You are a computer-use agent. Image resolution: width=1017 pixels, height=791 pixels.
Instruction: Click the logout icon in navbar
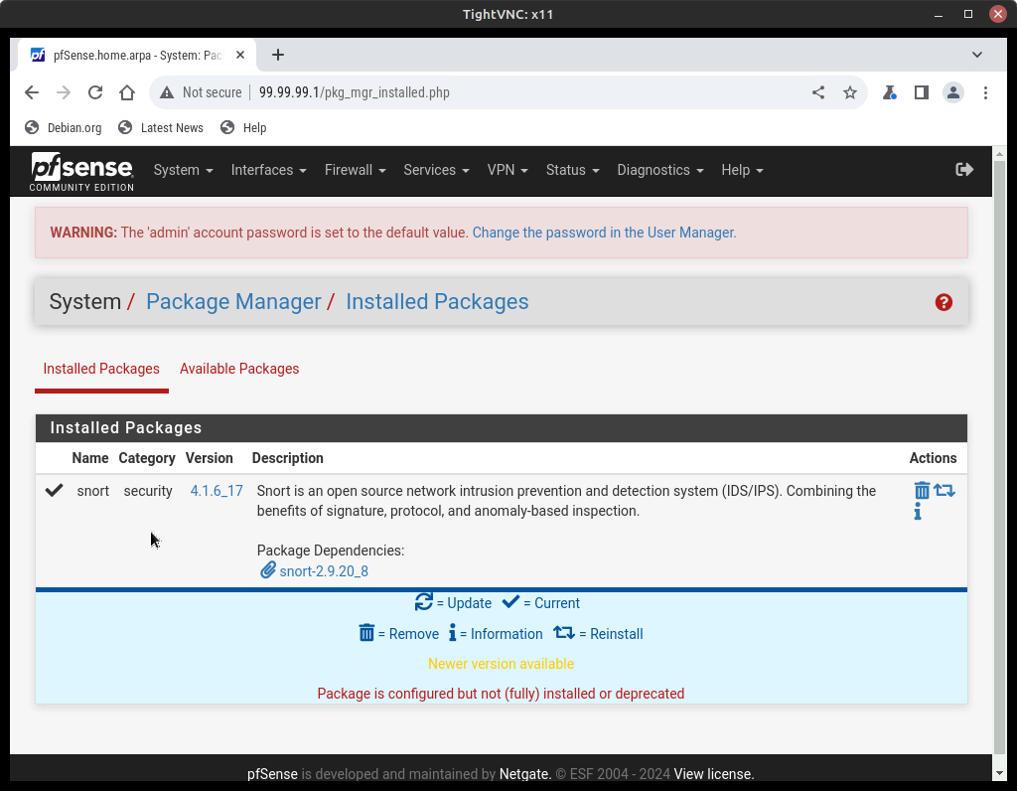(964, 169)
